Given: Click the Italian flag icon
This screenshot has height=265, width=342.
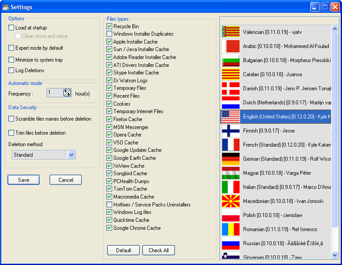Looking at the screenshot, I should coord(230,187).
